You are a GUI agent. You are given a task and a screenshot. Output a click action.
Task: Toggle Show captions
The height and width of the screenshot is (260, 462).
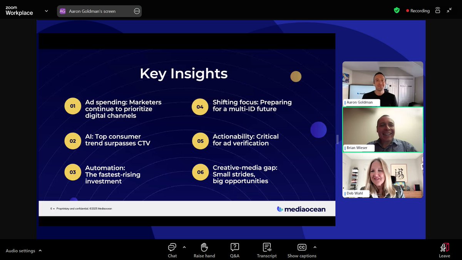[302, 250]
